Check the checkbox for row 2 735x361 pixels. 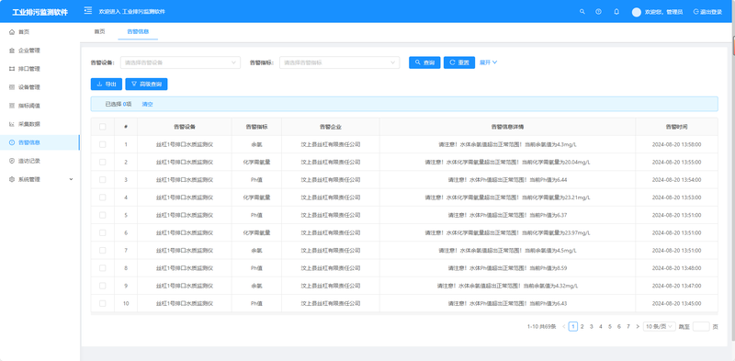[x=103, y=162]
